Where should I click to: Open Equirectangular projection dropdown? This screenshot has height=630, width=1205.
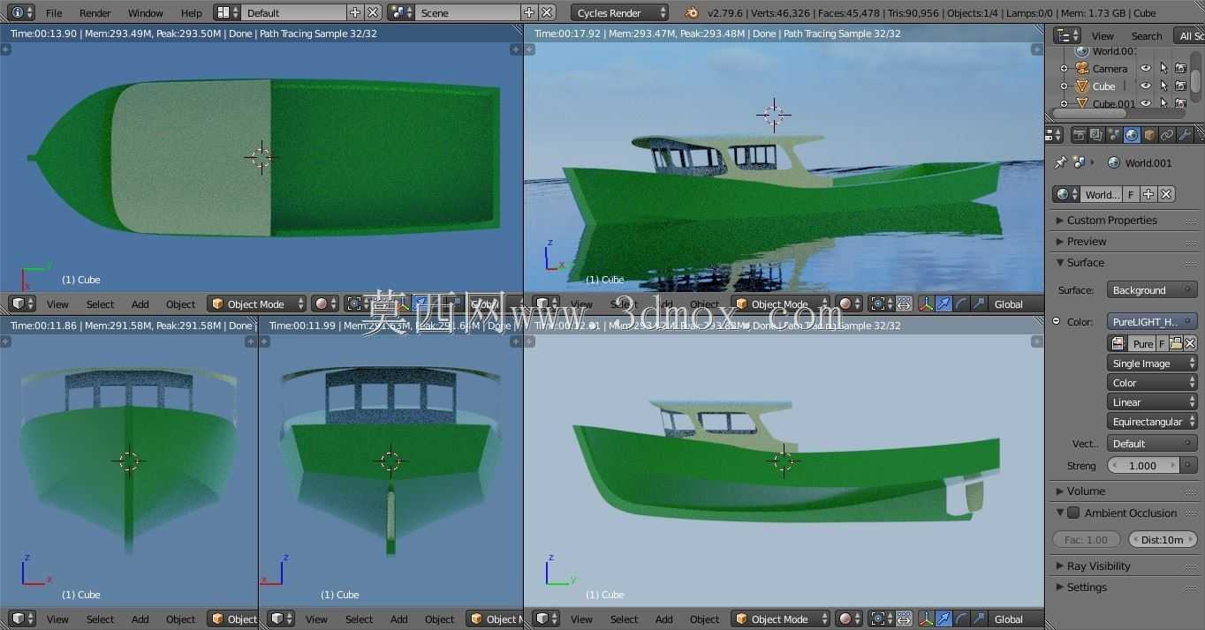pyautogui.click(x=1152, y=421)
